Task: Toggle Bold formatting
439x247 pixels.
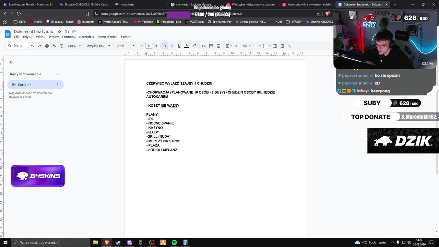Action: [x=165, y=46]
